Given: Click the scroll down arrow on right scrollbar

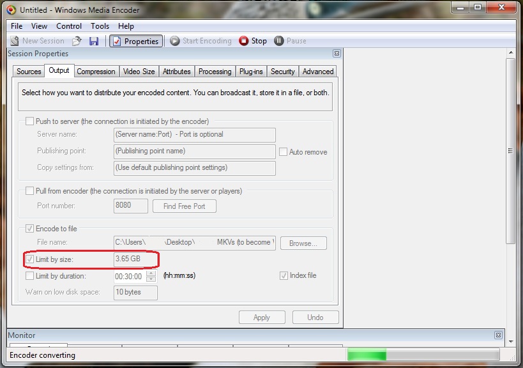Looking at the screenshot, I should [x=511, y=342].
